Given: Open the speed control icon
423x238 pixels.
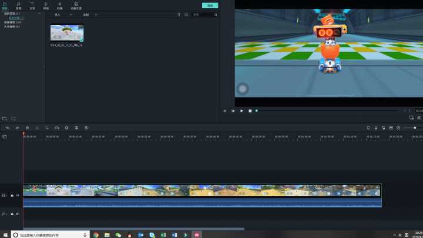Looking at the screenshot, I should pos(57,127).
